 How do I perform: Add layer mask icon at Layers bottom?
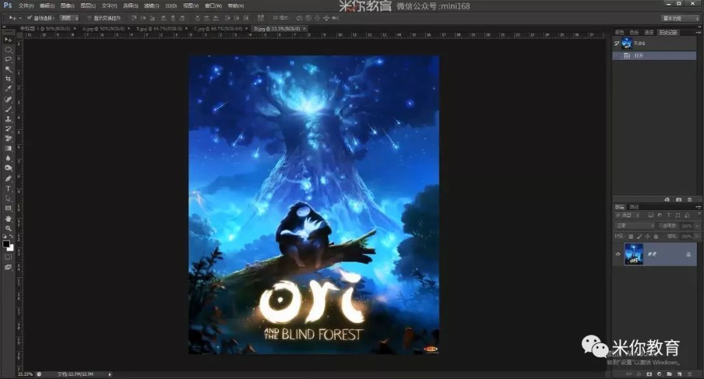tap(649, 374)
